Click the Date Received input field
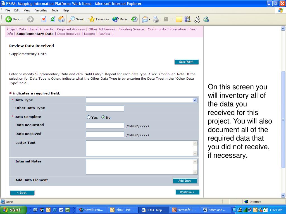 pos(105,135)
